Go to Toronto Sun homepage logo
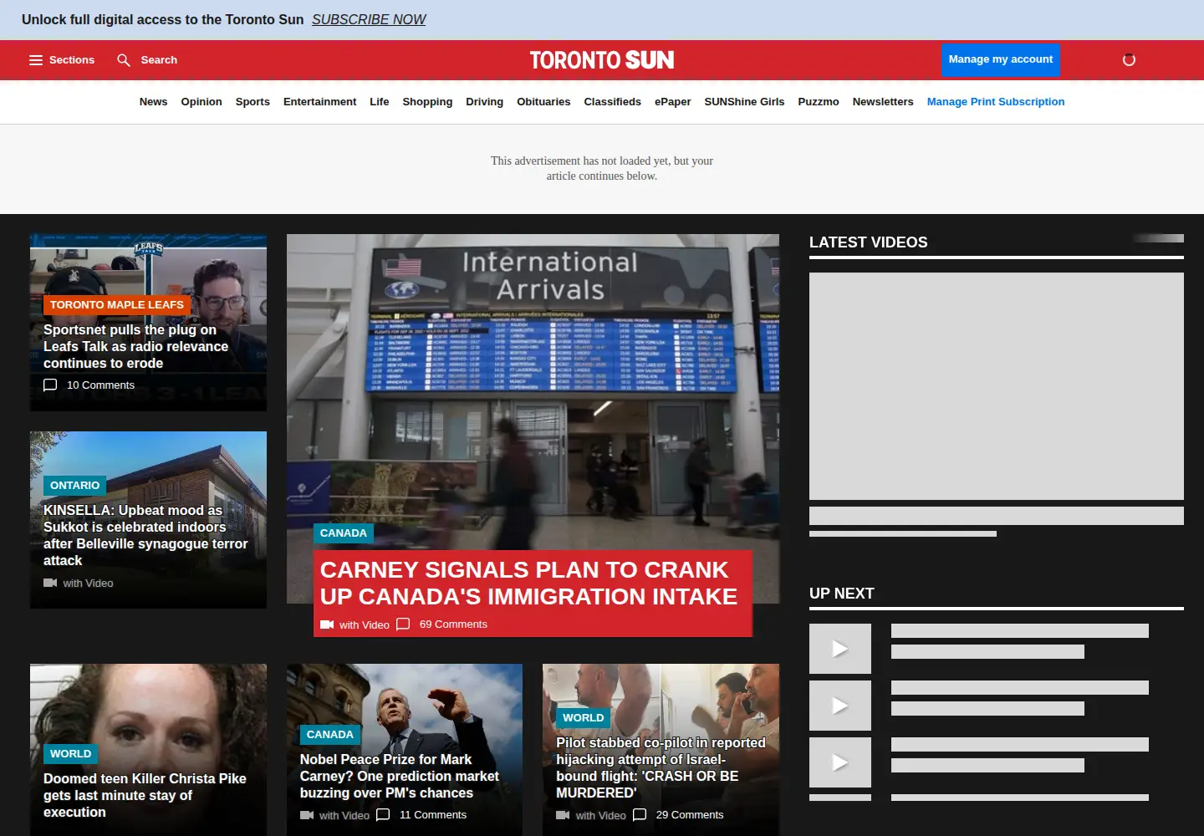 pyautogui.click(x=602, y=60)
